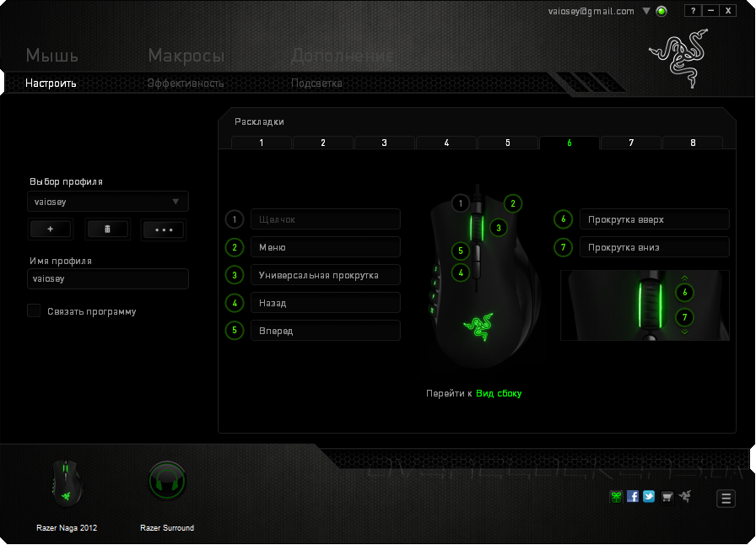Click number circle 5 beside Вперед

[235, 331]
